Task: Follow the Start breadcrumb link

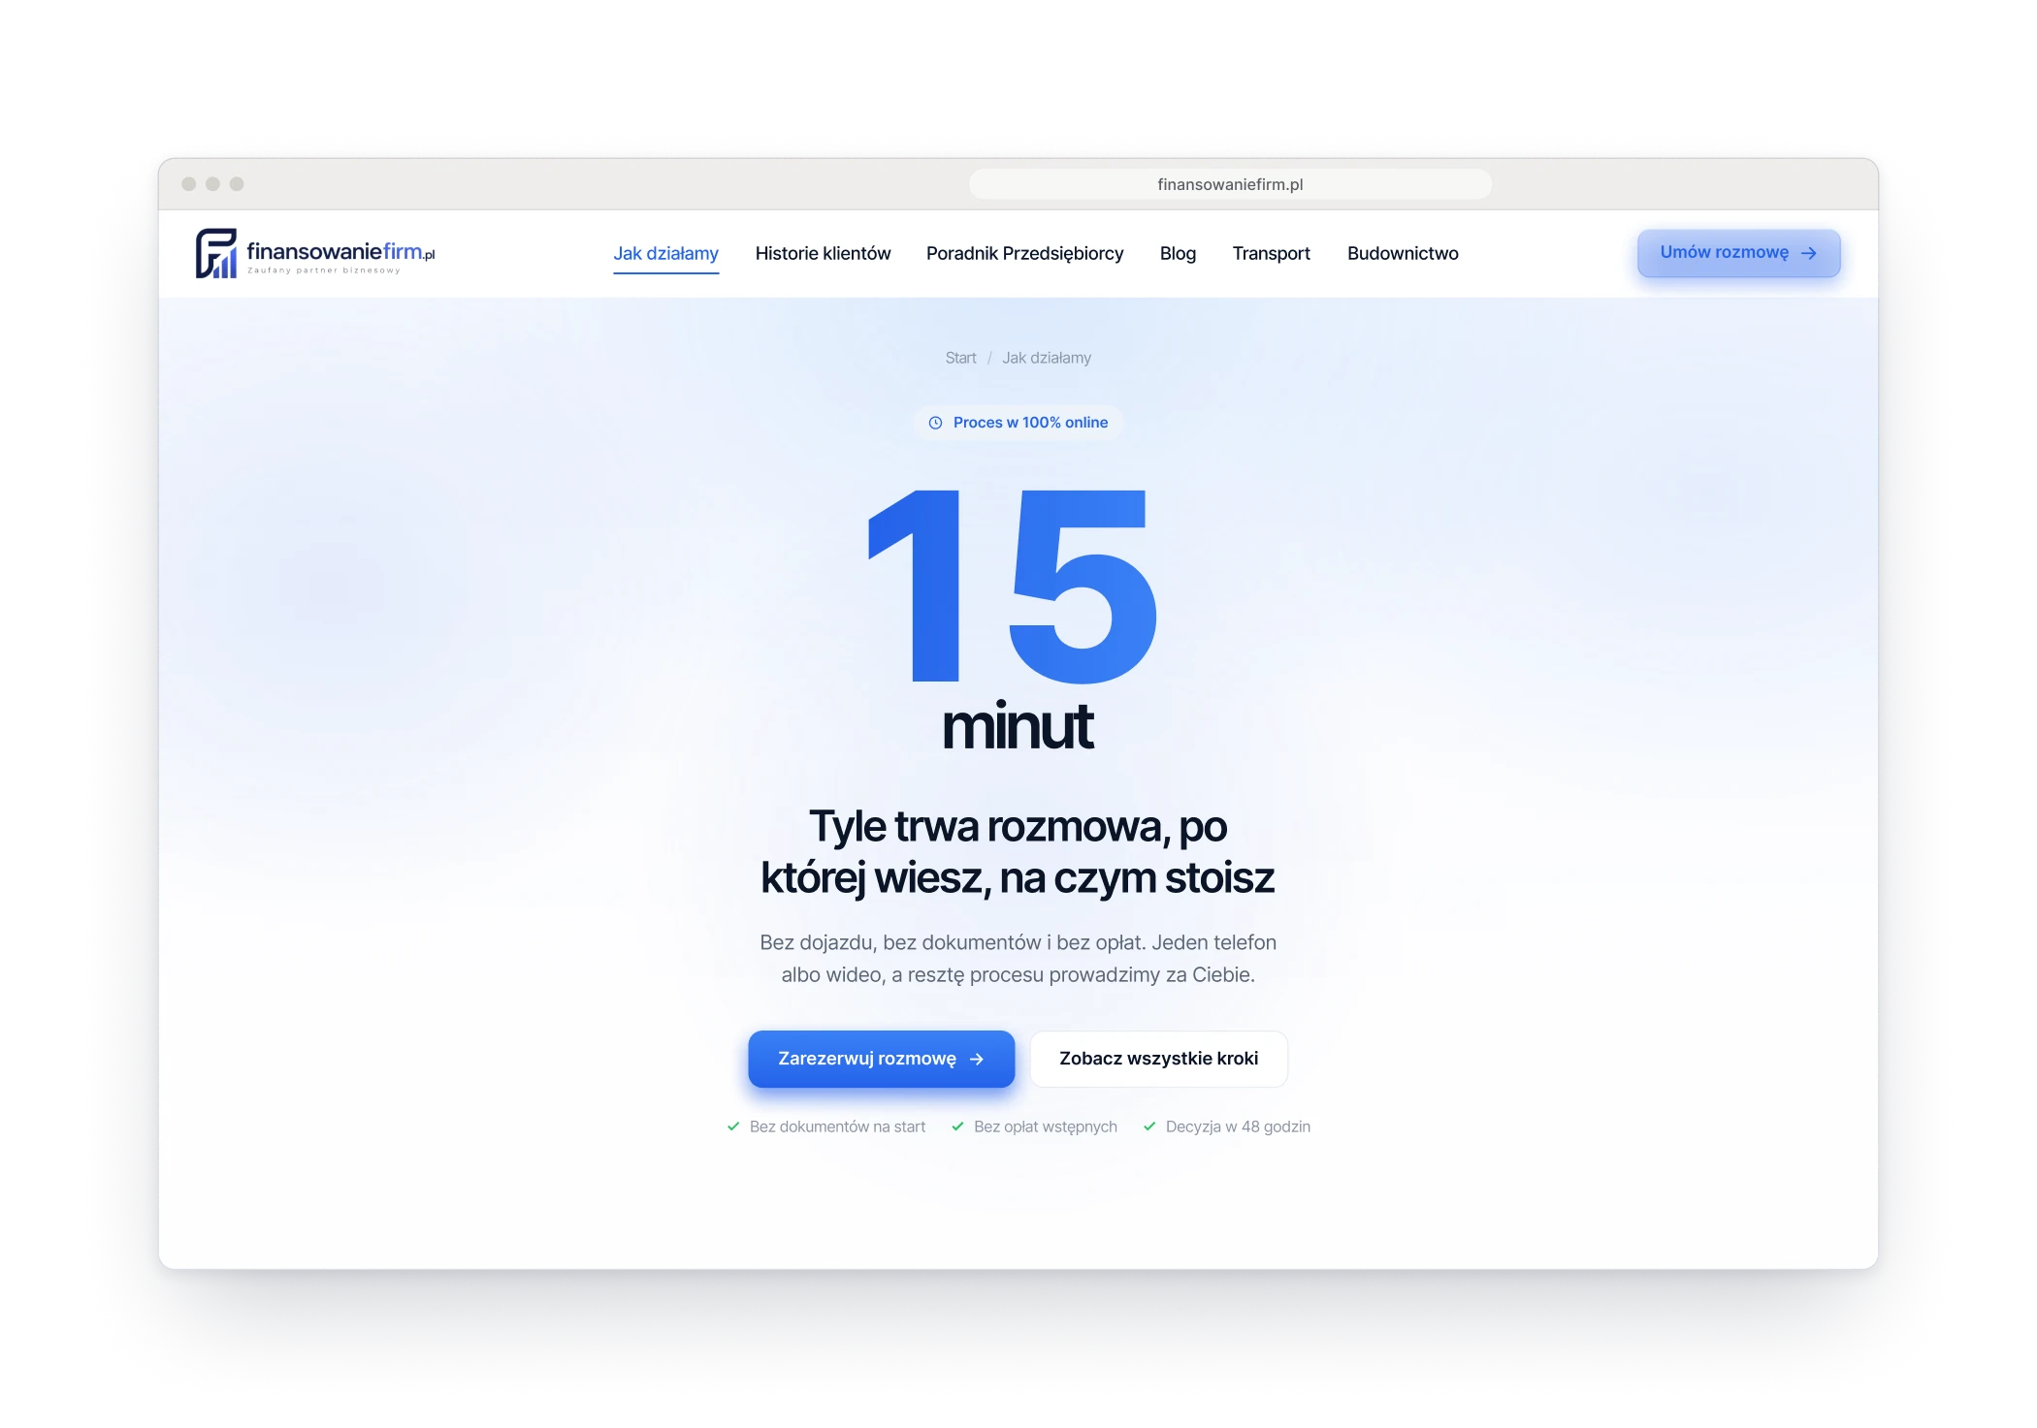Action: (x=960, y=358)
